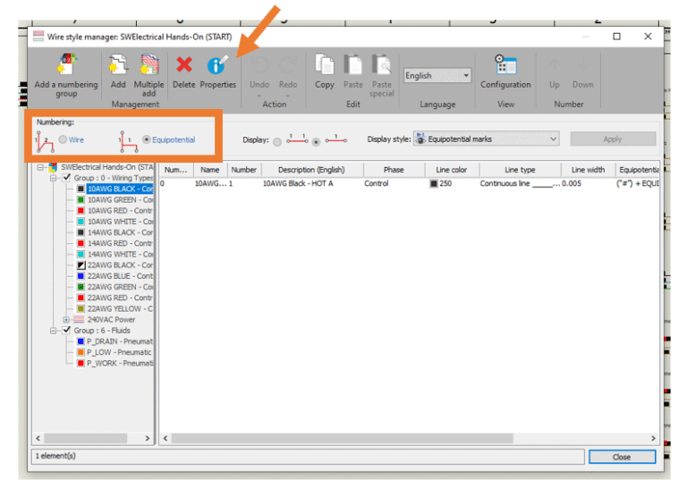Select P_WORK Pneumatic tree item
Viewport: 687px width, 496px height.
tap(119, 363)
